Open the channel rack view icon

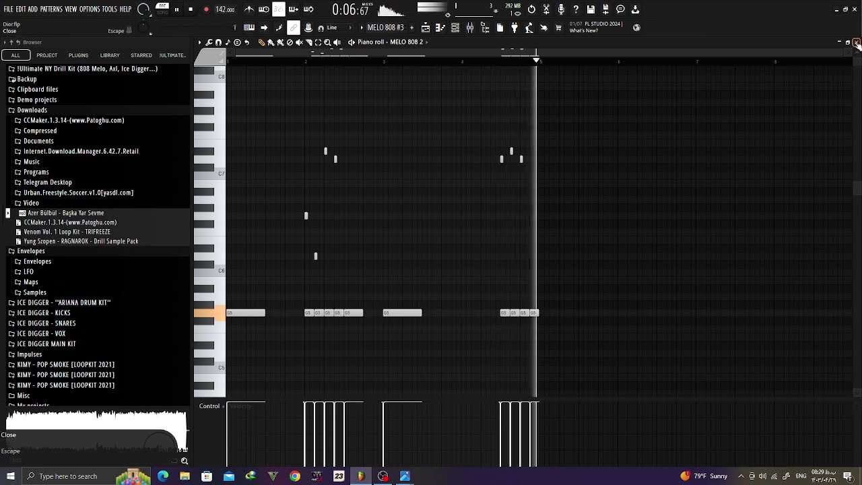point(455,28)
